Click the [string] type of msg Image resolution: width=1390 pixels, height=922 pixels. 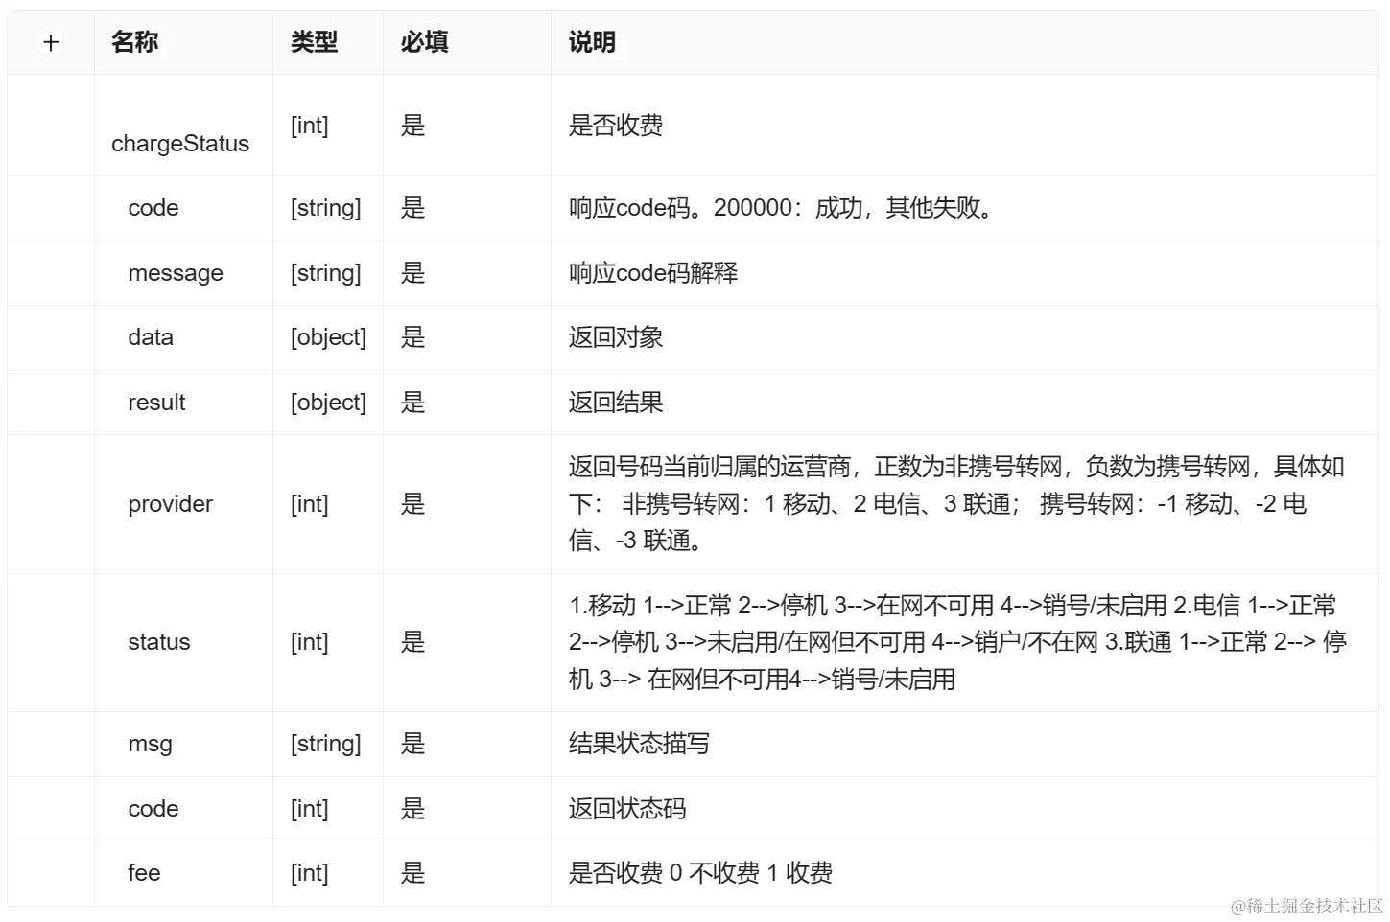point(326,744)
